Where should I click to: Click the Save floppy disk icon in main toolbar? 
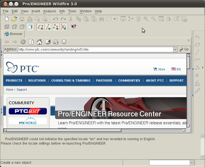coord(22,19)
